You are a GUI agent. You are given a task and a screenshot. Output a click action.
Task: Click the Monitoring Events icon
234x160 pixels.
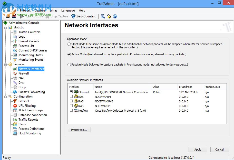click(15, 60)
